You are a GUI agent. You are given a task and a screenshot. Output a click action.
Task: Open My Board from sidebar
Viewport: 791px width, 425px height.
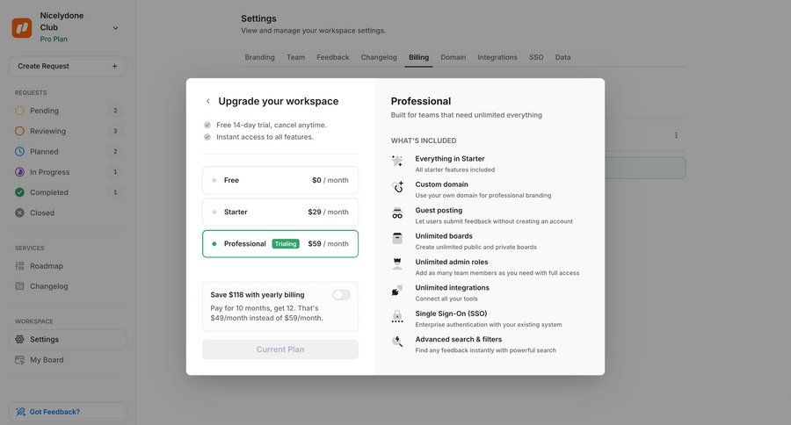coord(47,360)
